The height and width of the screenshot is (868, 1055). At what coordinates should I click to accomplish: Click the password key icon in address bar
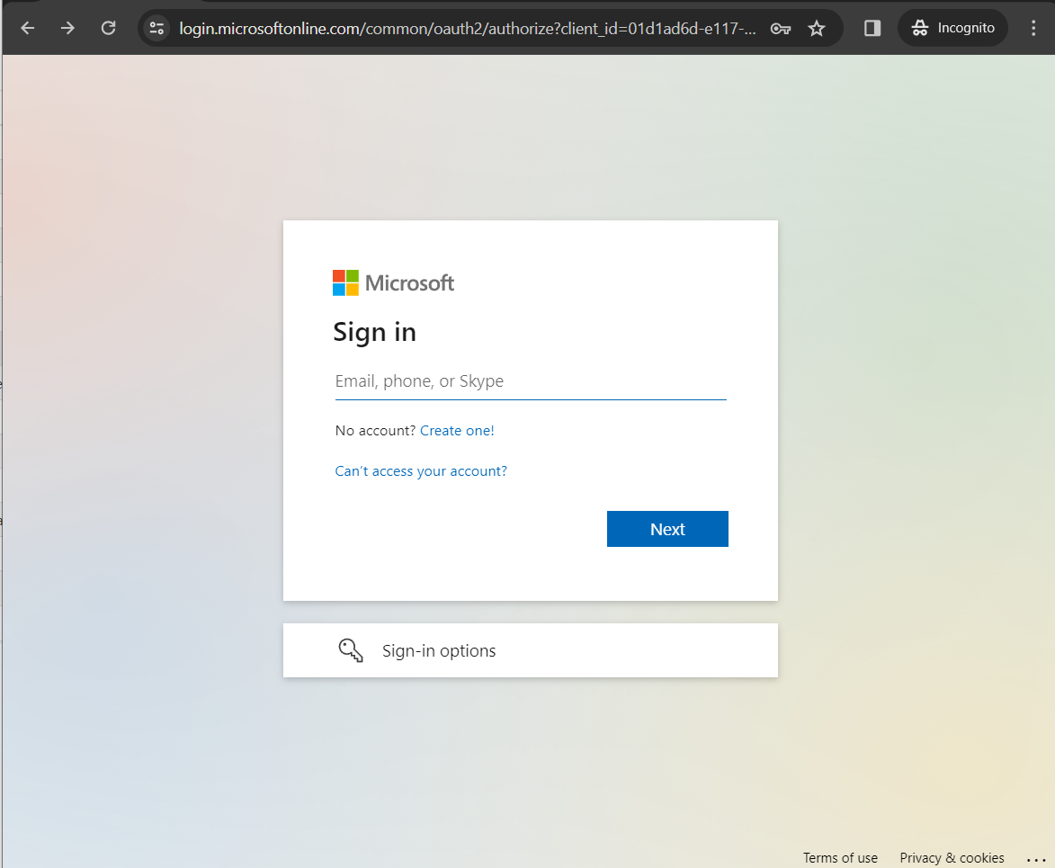(x=781, y=28)
